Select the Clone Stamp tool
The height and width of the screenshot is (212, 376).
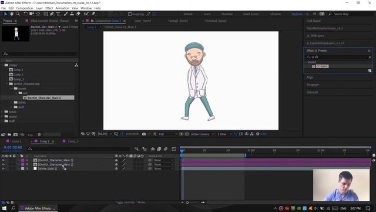click(72, 14)
